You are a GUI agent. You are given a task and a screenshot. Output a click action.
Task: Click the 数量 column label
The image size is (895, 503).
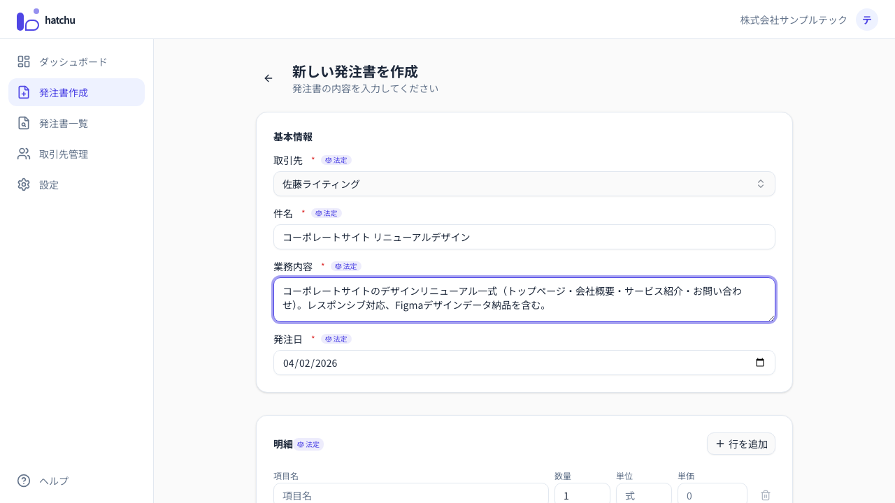coord(563,476)
